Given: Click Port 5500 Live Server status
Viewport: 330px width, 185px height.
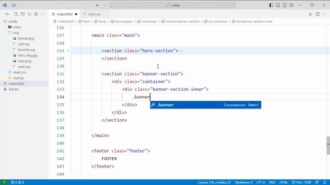Looking at the screenshot, I should [x=301, y=182].
